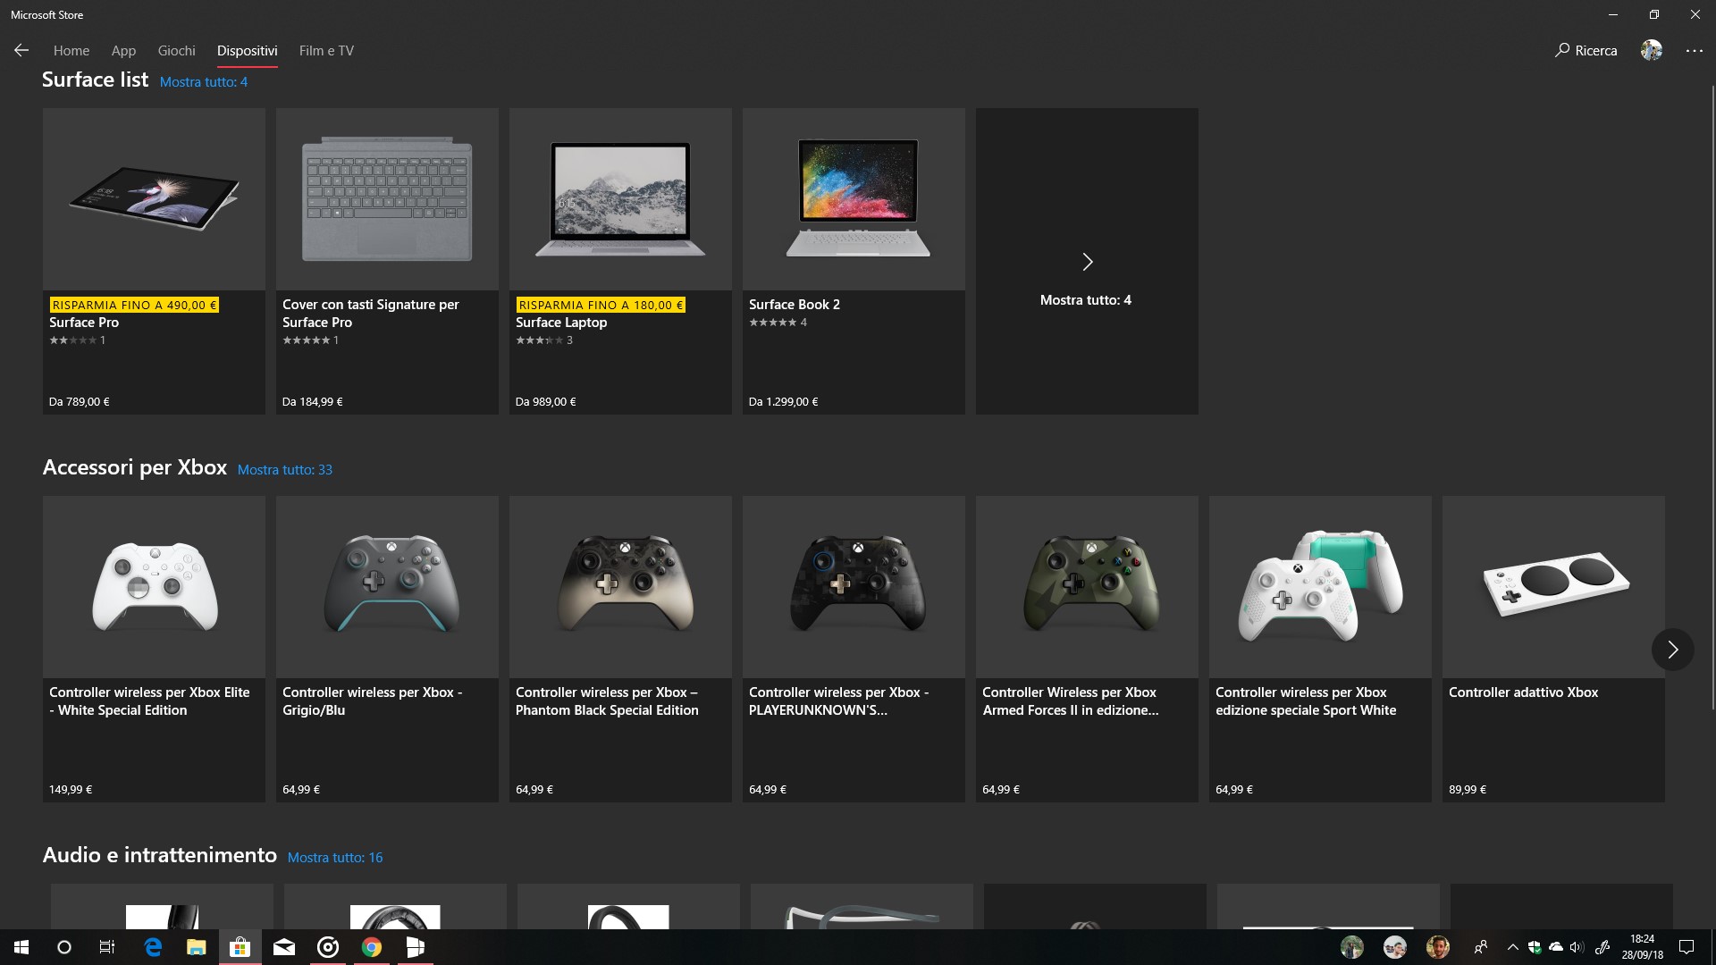
Task: Open the Grigio/Blu controller image
Action: 387,587
